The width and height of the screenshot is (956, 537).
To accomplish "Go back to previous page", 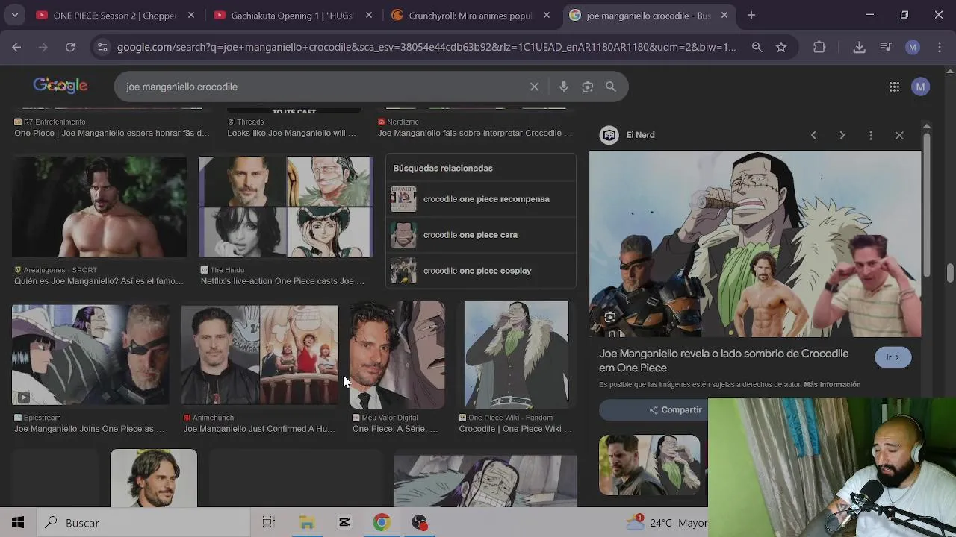I will click(x=16, y=47).
